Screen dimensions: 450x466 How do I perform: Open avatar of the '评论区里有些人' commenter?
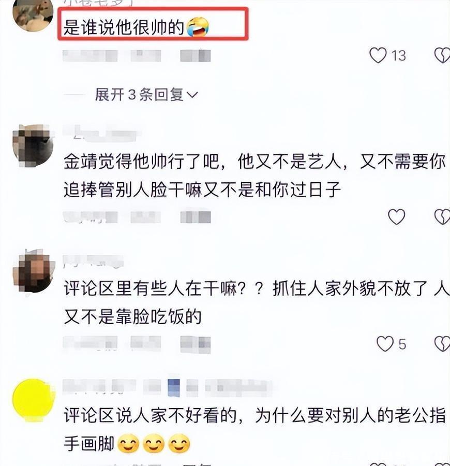coord(33,272)
